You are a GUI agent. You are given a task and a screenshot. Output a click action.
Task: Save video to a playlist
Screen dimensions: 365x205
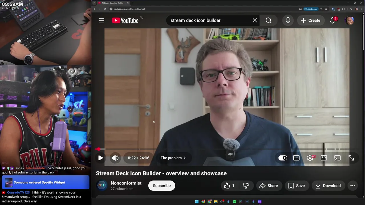(297, 186)
